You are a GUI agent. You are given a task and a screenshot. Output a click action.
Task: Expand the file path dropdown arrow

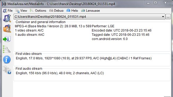[x=163, y=17]
